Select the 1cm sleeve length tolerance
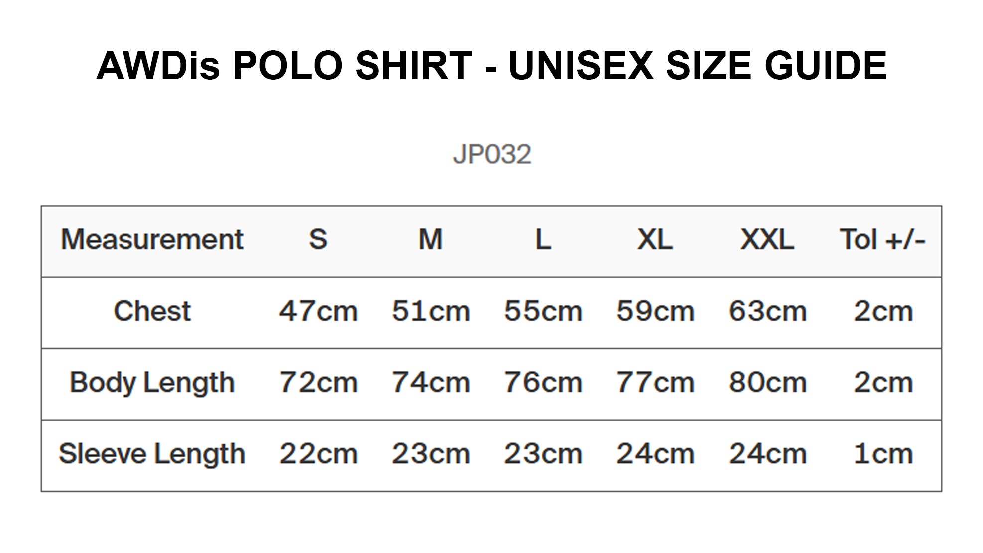This screenshot has height=553, width=983. tap(883, 454)
